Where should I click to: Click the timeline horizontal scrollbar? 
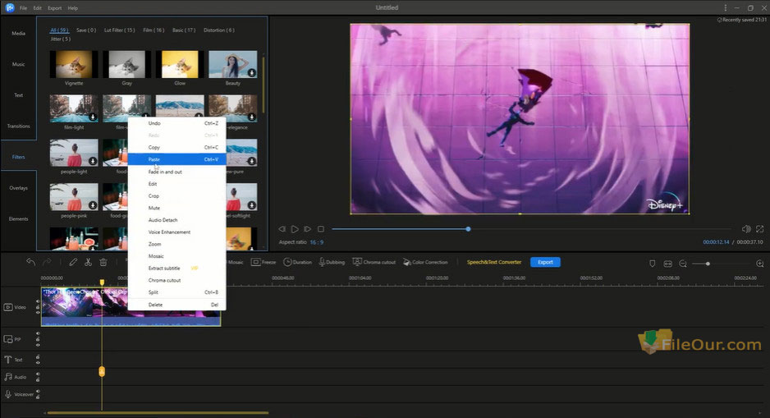point(158,413)
